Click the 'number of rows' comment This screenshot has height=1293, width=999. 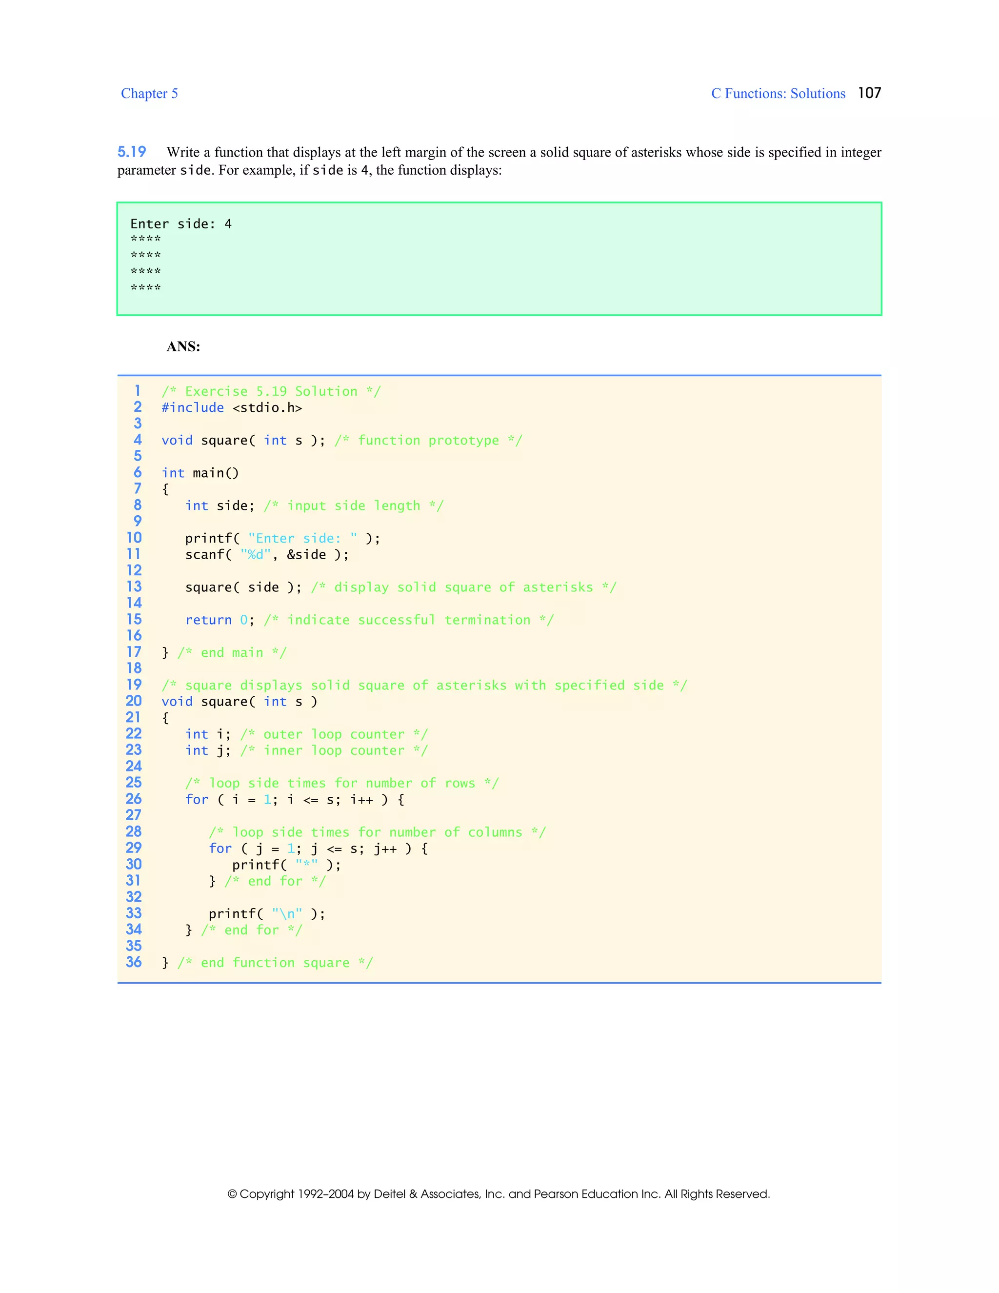(x=342, y=783)
